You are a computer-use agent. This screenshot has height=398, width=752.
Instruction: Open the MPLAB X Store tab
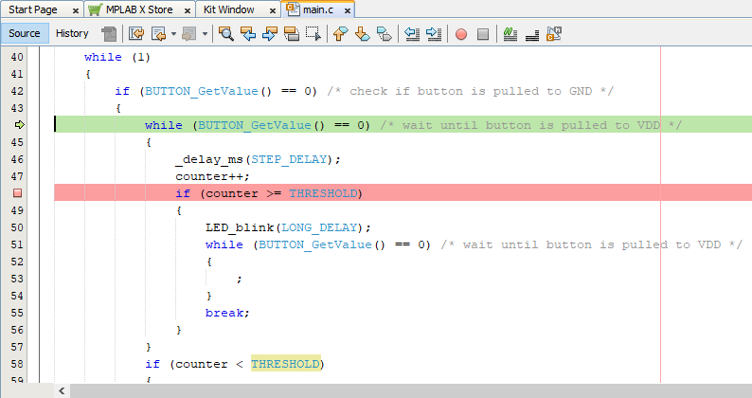[136, 9]
